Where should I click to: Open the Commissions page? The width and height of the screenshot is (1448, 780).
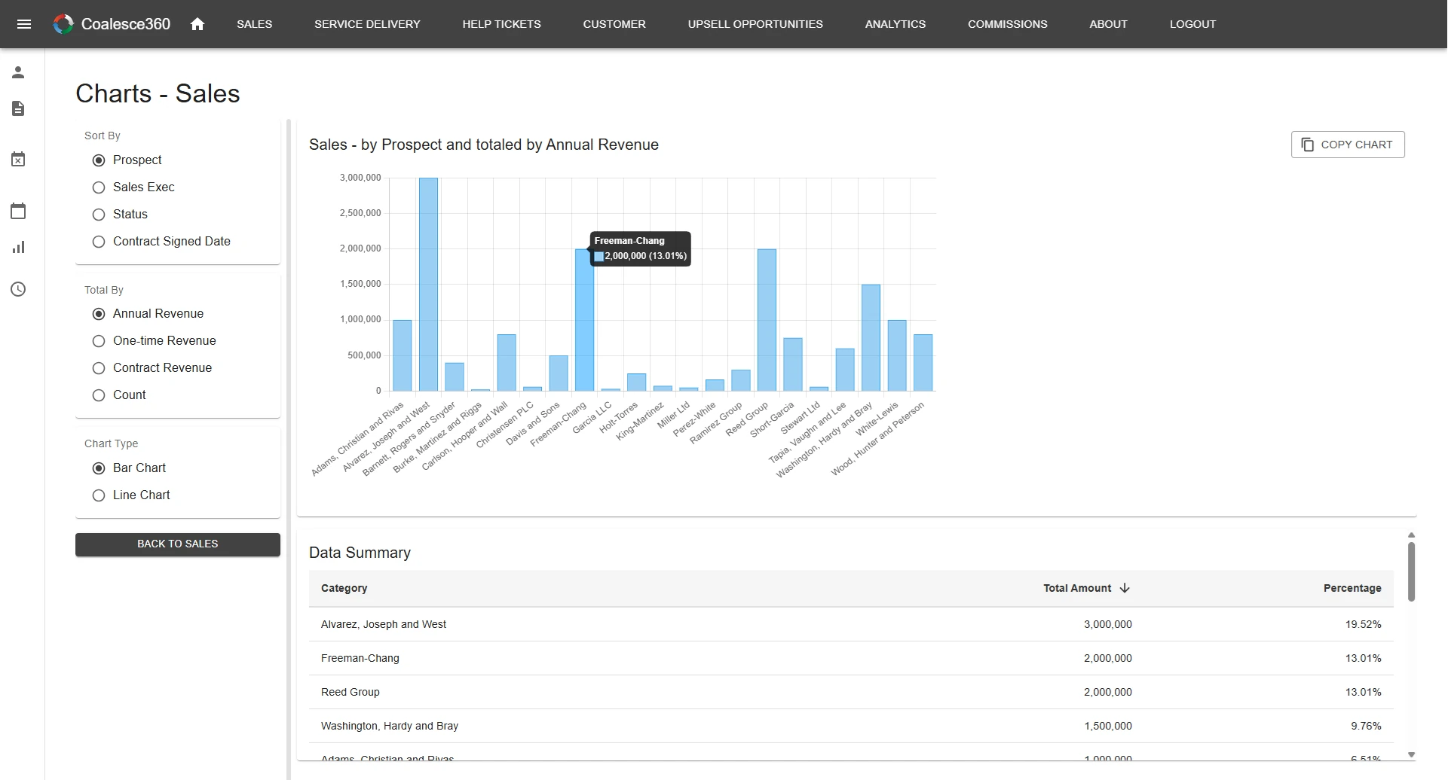pyautogui.click(x=1007, y=23)
